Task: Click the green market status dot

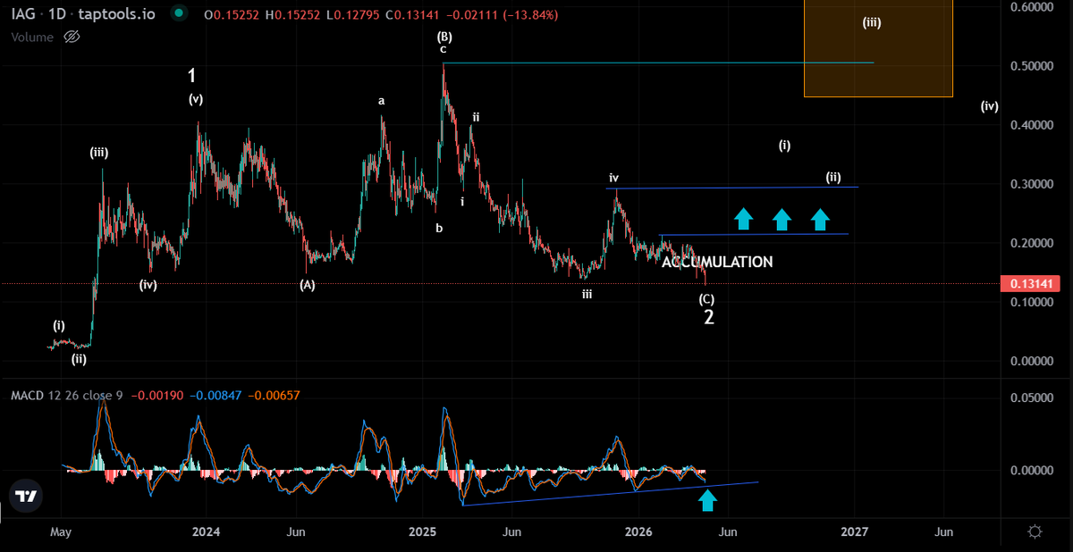Action: coord(180,14)
